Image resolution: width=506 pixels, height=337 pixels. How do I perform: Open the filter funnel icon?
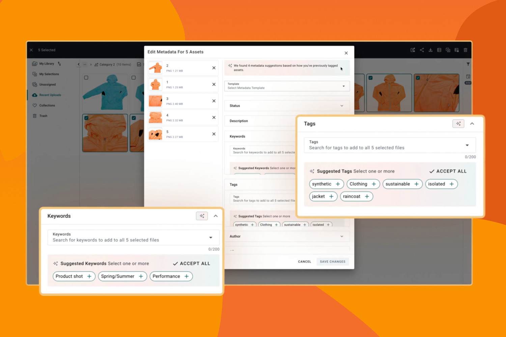(468, 64)
